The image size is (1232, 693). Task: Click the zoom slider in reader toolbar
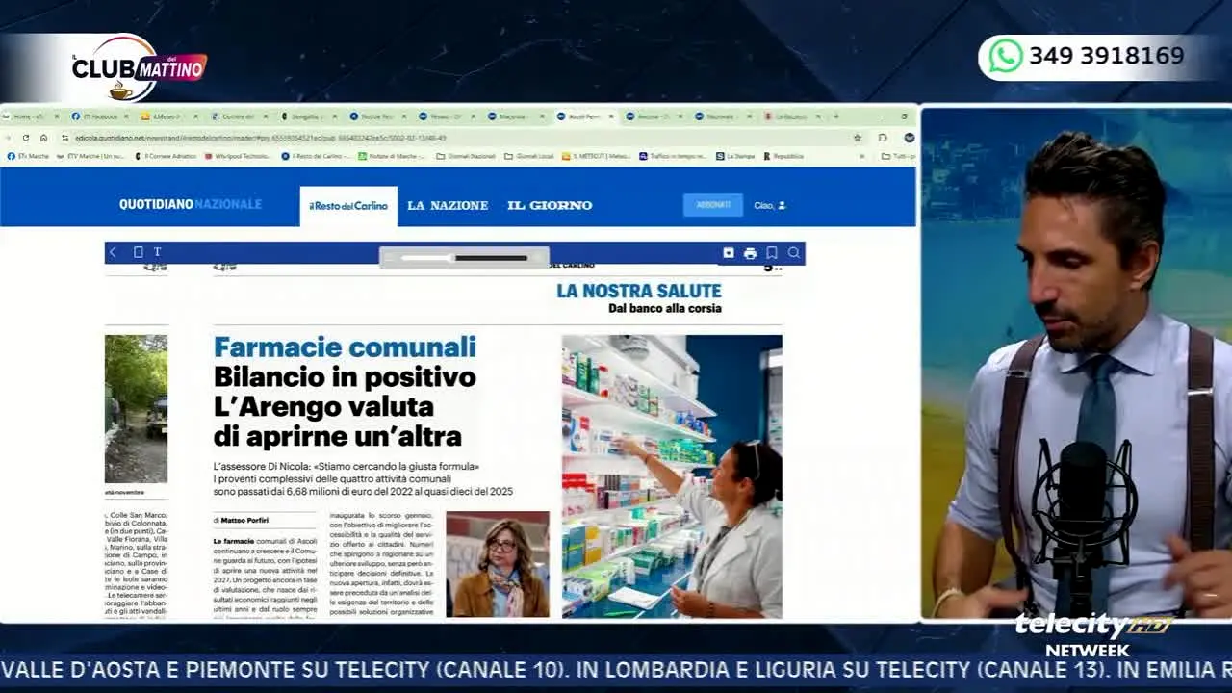pyautogui.click(x=464, y=258)
